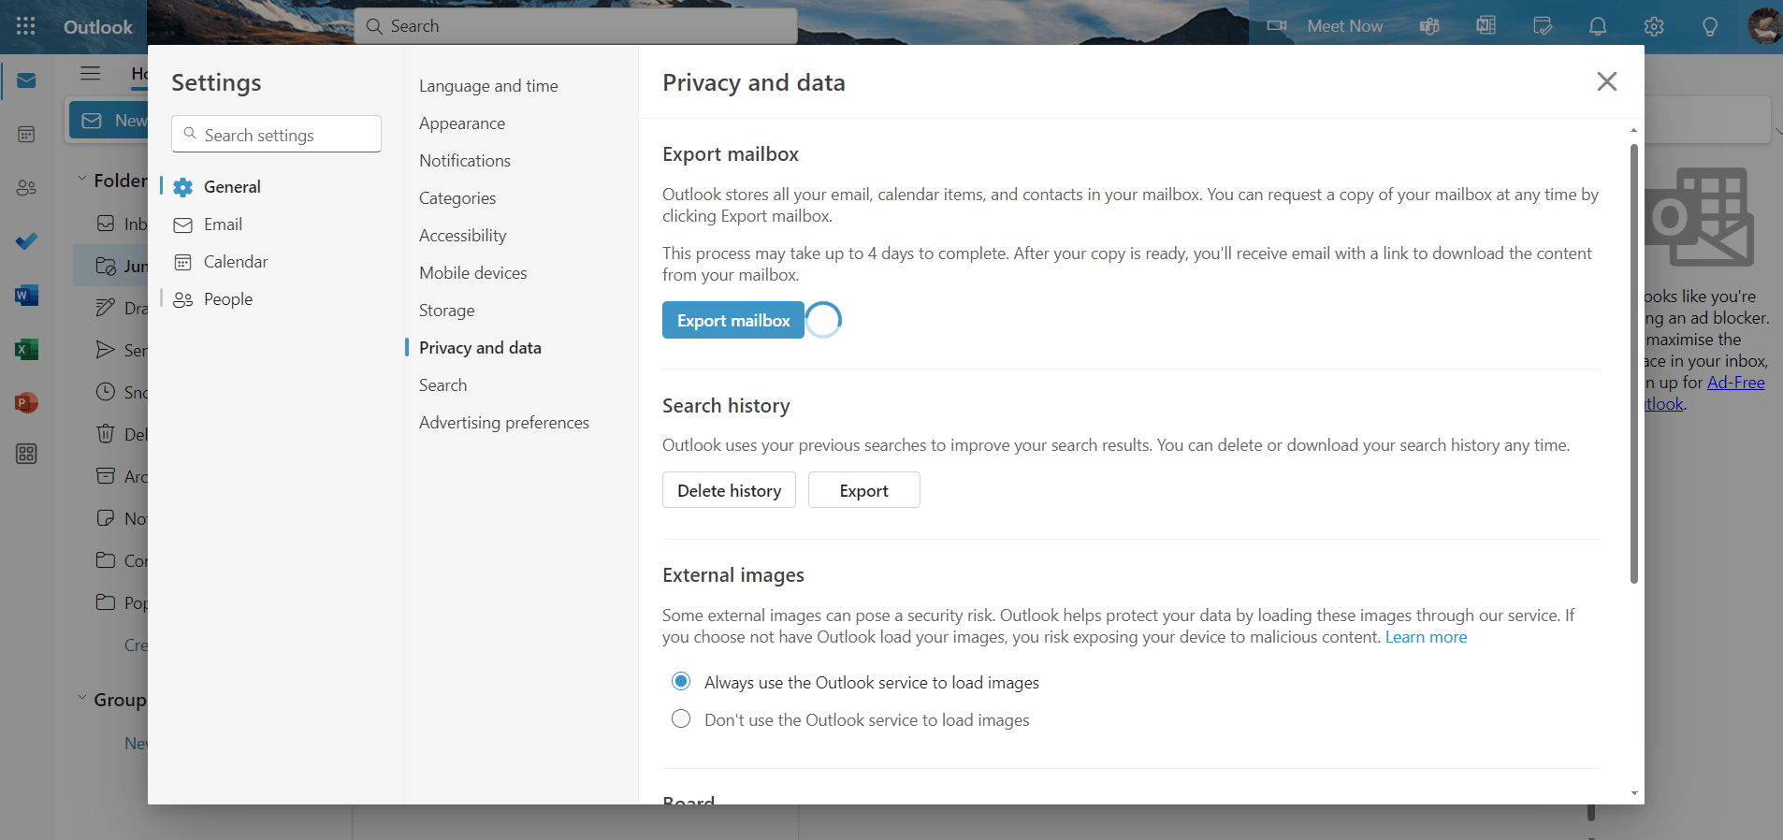Viewport: 1783px width, 840px height.
Task: Click the Export mailbox button
Action: coord(733,320)
